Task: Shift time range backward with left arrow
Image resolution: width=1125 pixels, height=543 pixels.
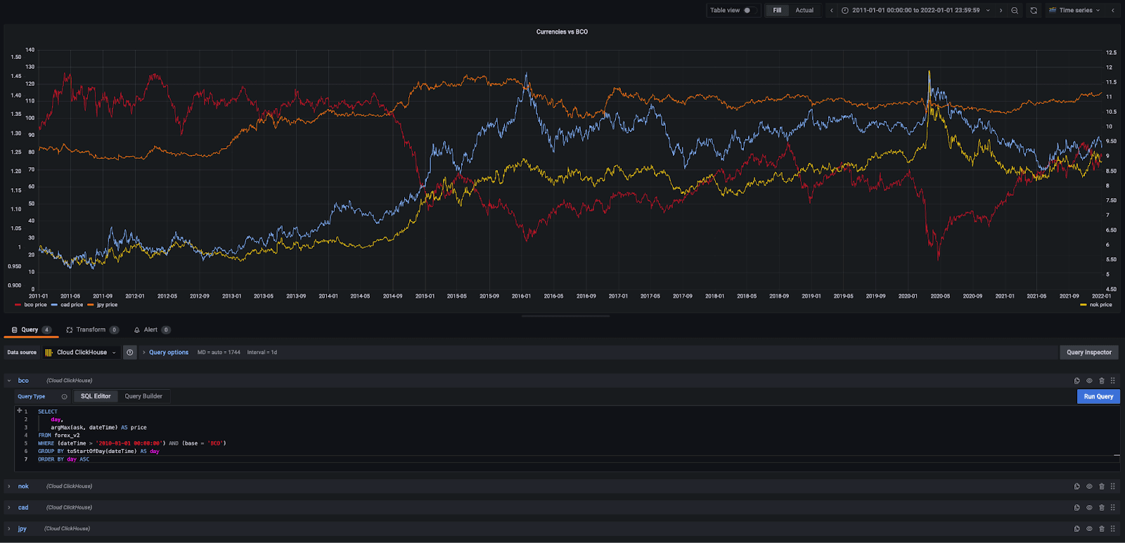Action: pyautogui.click(x=832, y=11)
